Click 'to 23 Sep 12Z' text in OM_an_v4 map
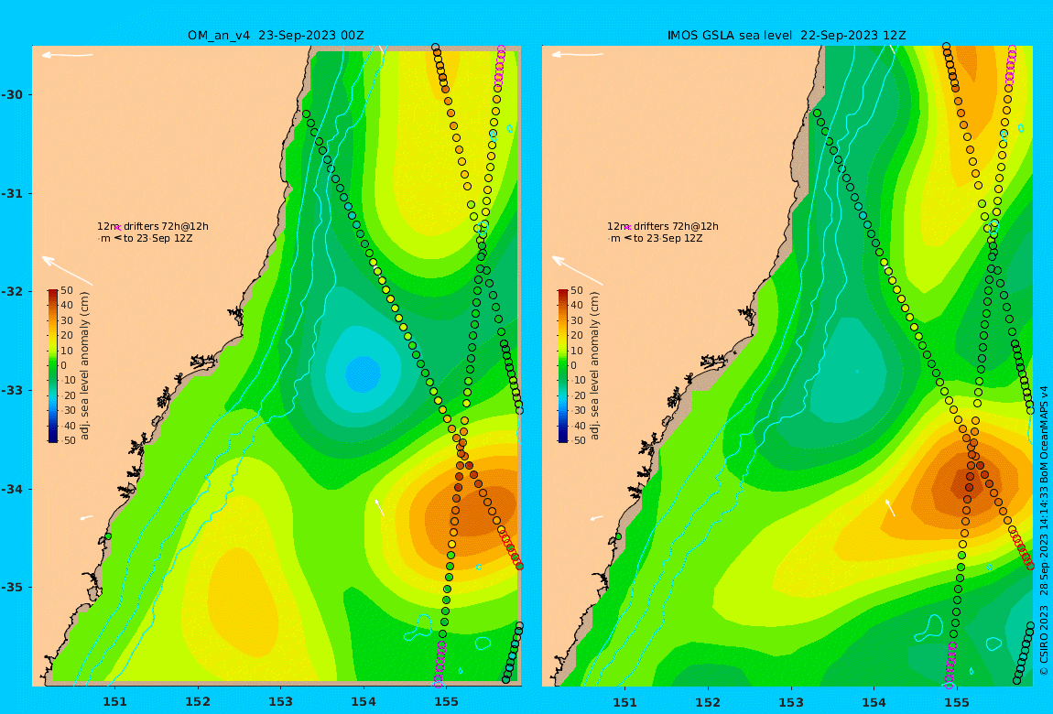1053x714 pixels. tap(157, 238)
